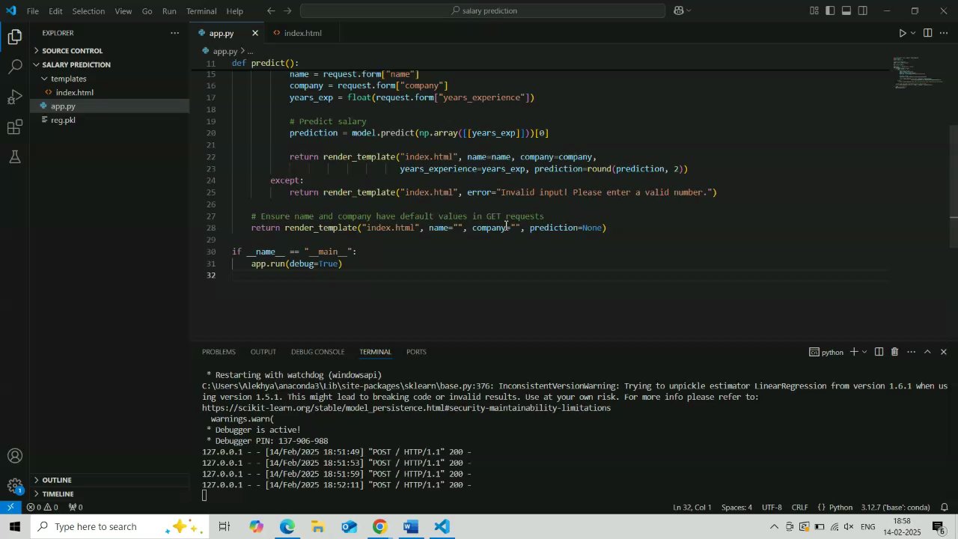Open the Testing flask view
958x539 pixels.
click(15, 157)
